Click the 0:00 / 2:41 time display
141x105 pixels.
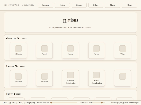[x=84, y=103]
